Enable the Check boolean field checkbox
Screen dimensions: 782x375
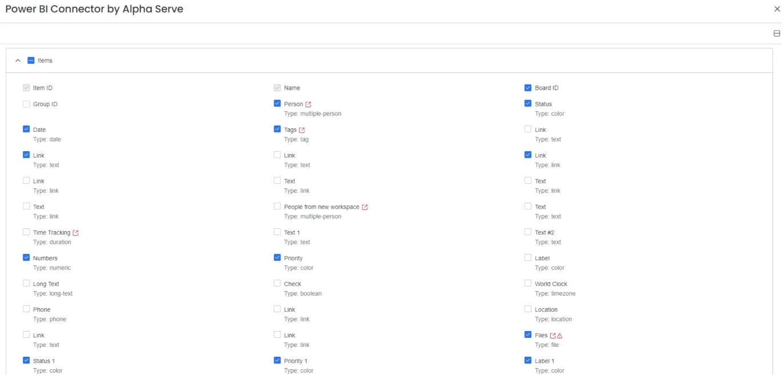pos(277,283)
